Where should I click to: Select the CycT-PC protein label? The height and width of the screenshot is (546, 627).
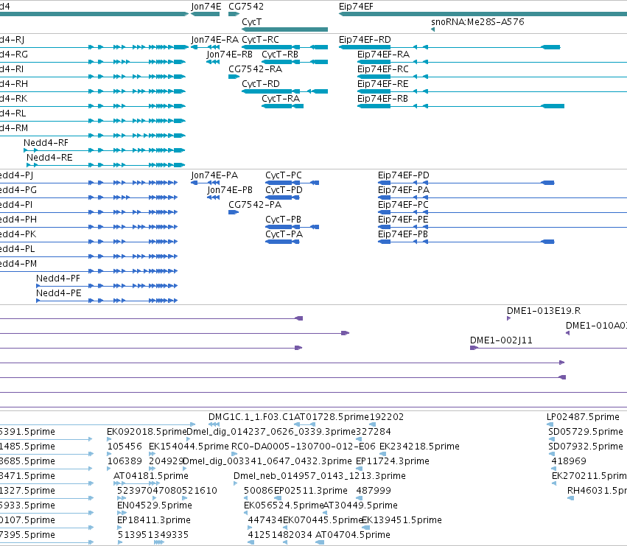[284, 175]
